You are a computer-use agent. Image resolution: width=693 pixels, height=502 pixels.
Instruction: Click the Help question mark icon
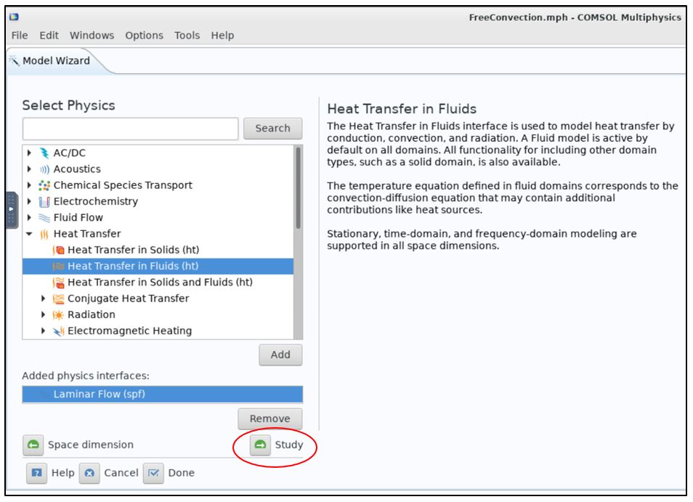[36, 473]
